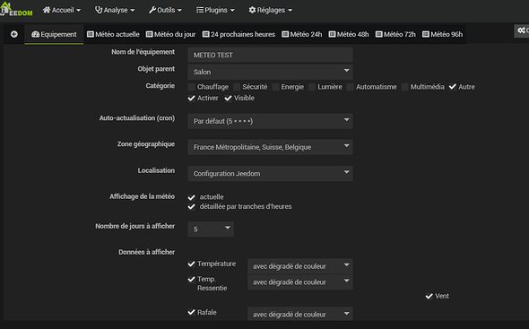Expand Nombre de jours à afficher dropdown
Screen dimensions: 529x329
(x=211, y=229)
